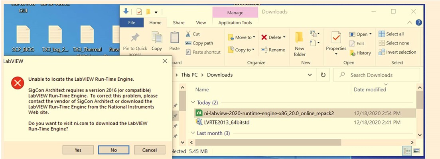This screenshot has width=440, height=159.
Task: Click Paste shortcut option
Action: pos(203,52)
